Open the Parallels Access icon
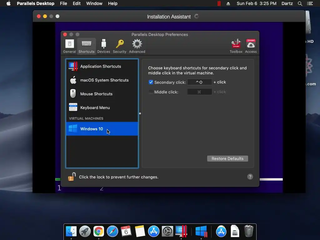 (251, 46)
